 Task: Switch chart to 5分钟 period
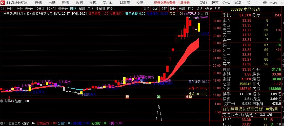[x=29, y=9]
